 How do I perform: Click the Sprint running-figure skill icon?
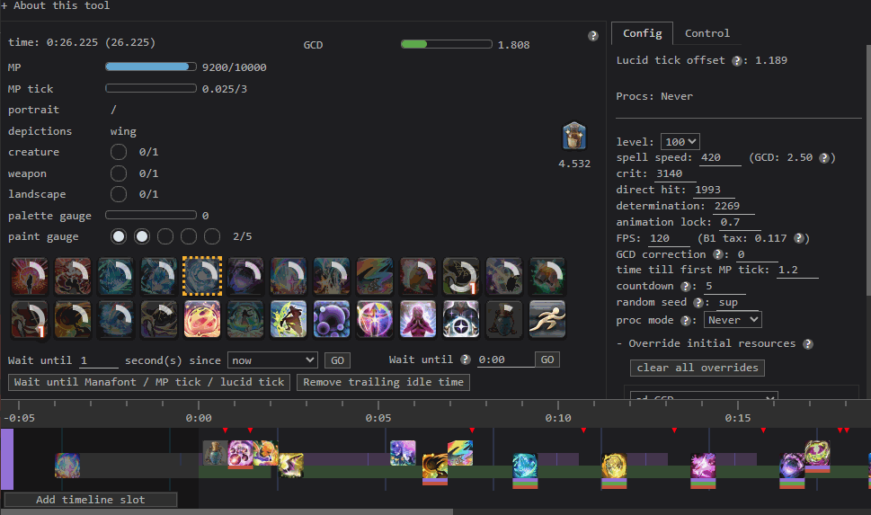tap(547, 319)
